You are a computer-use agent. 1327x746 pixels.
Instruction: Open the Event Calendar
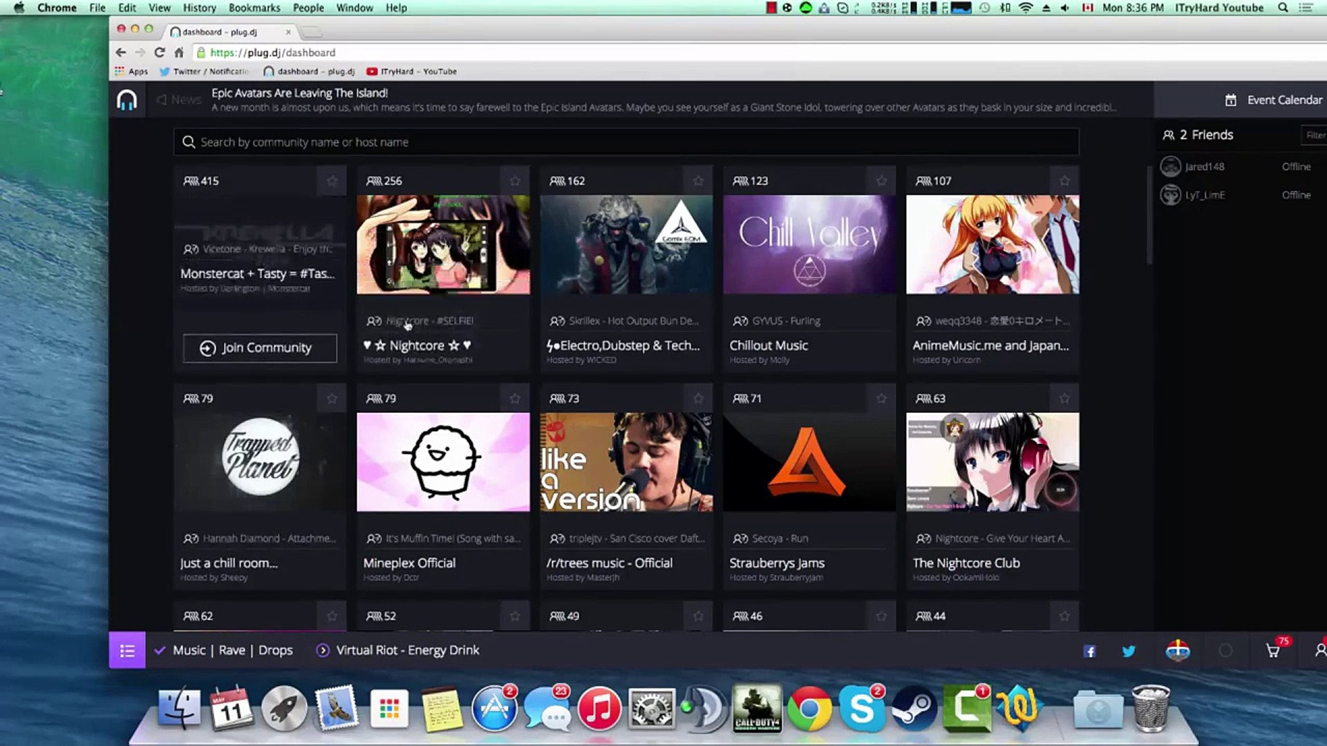1273,100
